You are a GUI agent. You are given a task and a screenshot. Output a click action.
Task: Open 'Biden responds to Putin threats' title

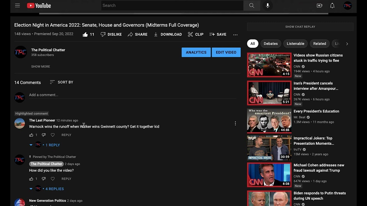(x=320, y=196)
